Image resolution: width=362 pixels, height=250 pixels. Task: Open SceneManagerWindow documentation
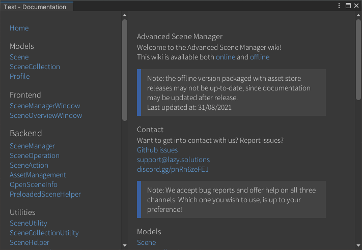pos(45,106)
